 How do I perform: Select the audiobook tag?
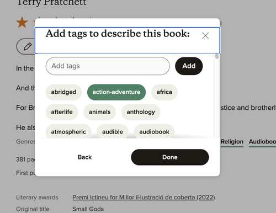pyautogui.click(x=154, y=131)
